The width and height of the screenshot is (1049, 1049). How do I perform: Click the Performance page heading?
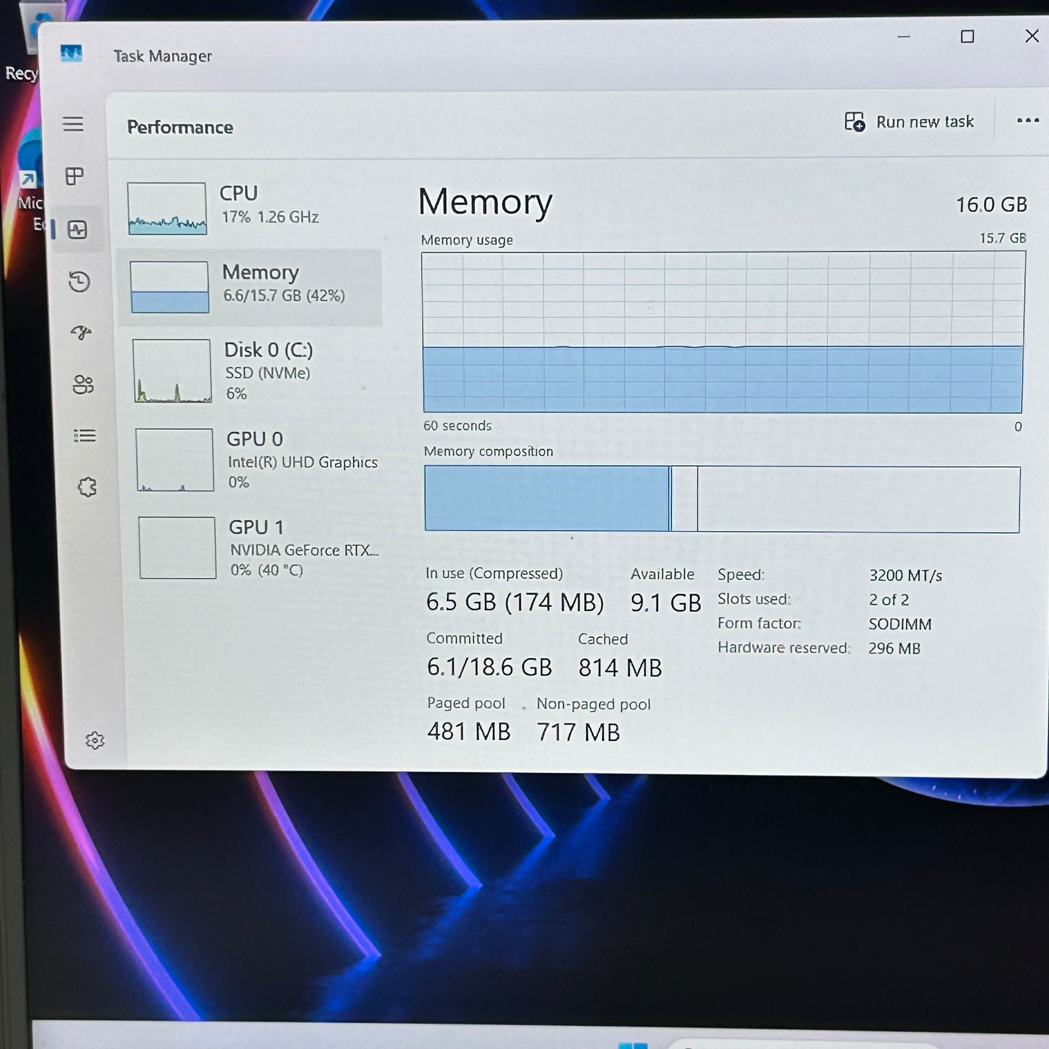pos(180,127)
